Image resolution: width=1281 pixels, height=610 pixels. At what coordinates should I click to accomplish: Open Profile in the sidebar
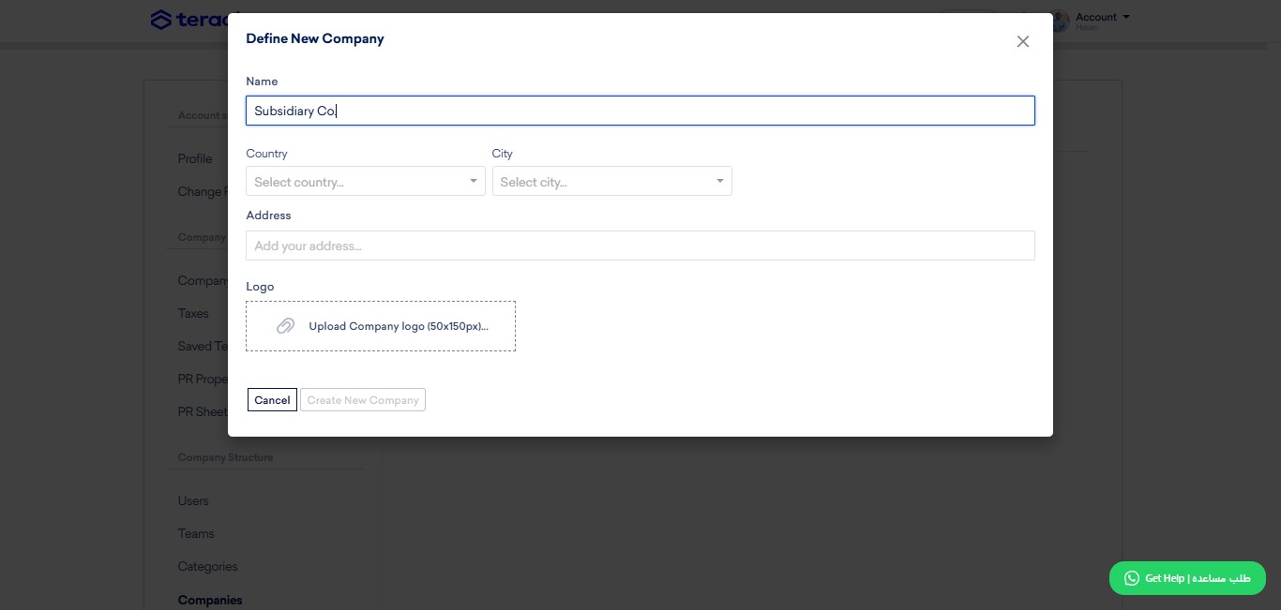click(195, 158)
